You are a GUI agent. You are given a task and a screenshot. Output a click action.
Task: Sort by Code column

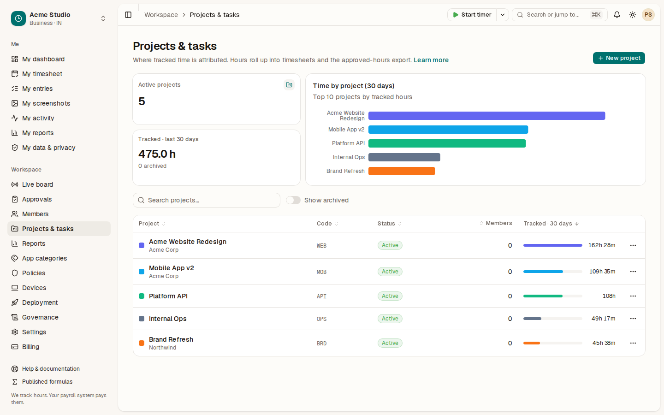[x=327, y=224]
